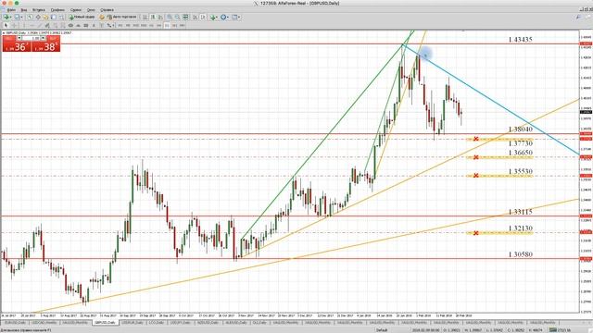The image size is (593, 333).
Task: Open the Вид menu
Action: coord(24,10)
